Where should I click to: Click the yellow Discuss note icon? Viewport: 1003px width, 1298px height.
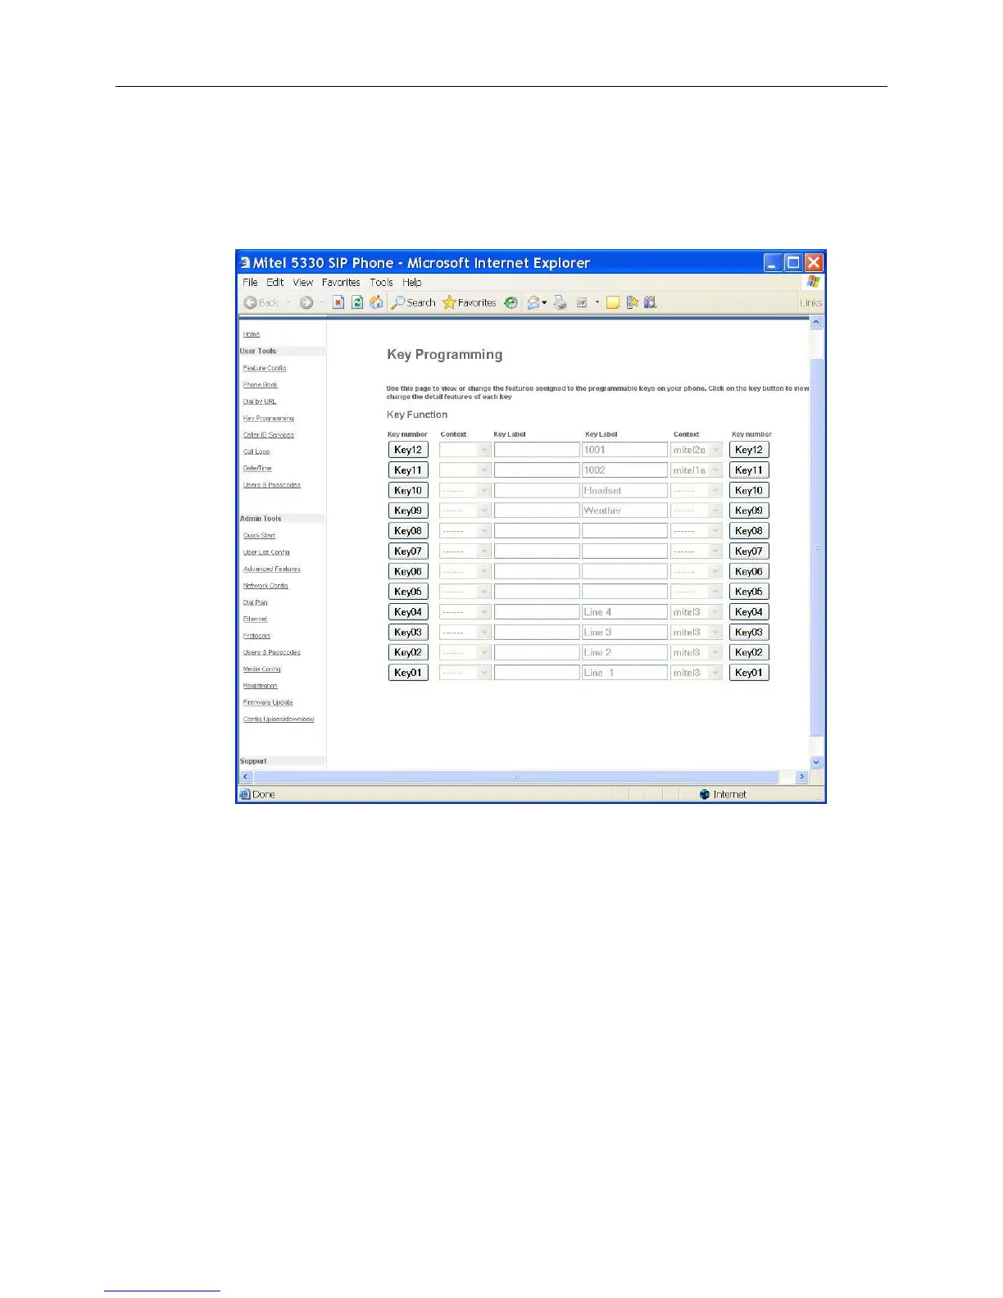(612, 302)
